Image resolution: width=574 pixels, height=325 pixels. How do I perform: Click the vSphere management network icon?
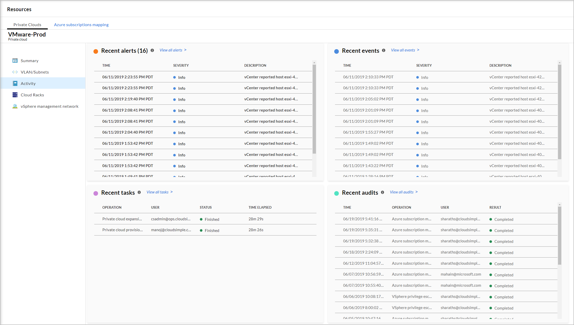pyautogui.click(x=14, y=106)
